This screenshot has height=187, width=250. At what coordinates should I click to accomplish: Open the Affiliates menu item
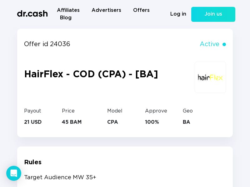tap(68, 10)
